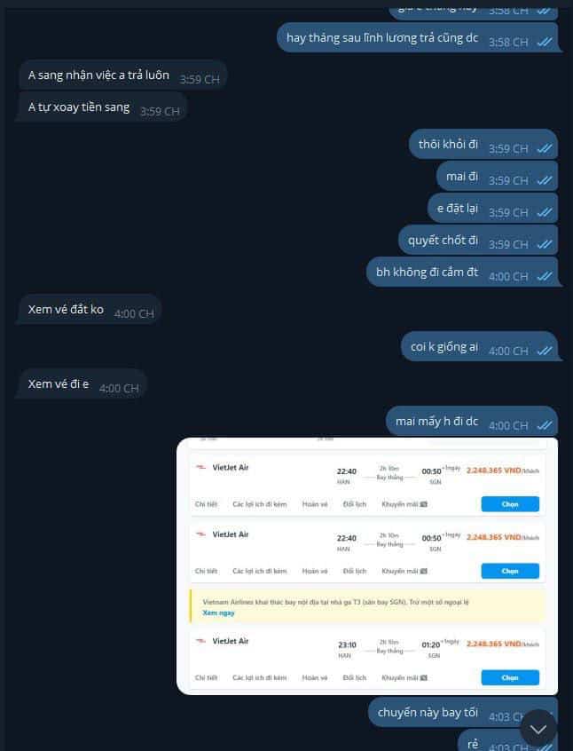Viewport: 573px width, 751px height.
Task: Open the 'Xem ngay' link in the yellow notice
Action: [218, 613]
